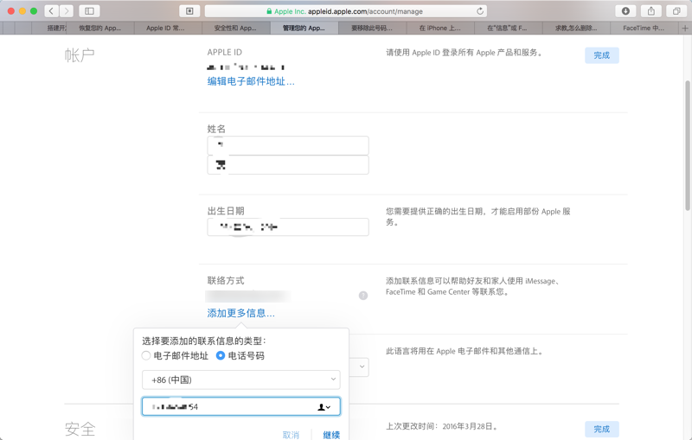
Task: Open the 编辑电子邮件地址 link
Action: tap(251, 81)
